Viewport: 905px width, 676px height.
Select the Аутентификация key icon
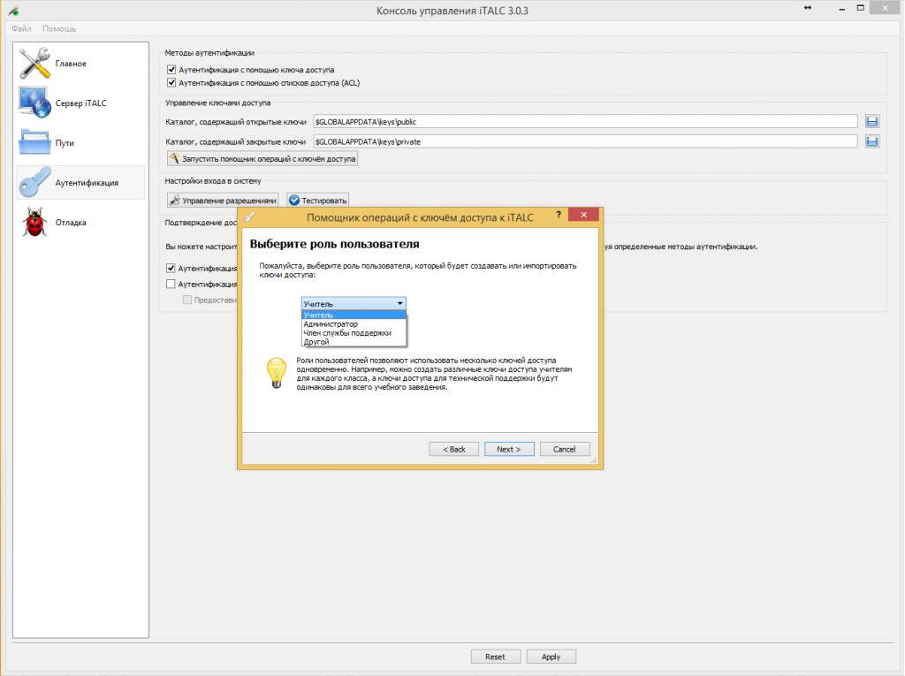click(x=34, y=182)
